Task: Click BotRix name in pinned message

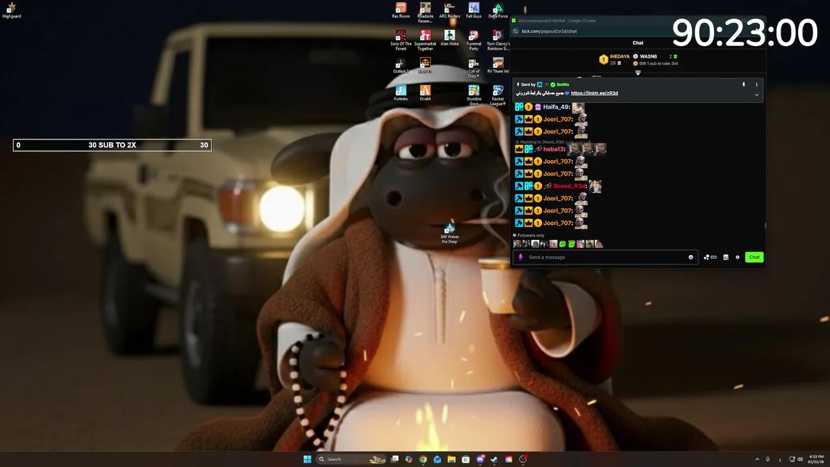Action: (x=563, y=84)
